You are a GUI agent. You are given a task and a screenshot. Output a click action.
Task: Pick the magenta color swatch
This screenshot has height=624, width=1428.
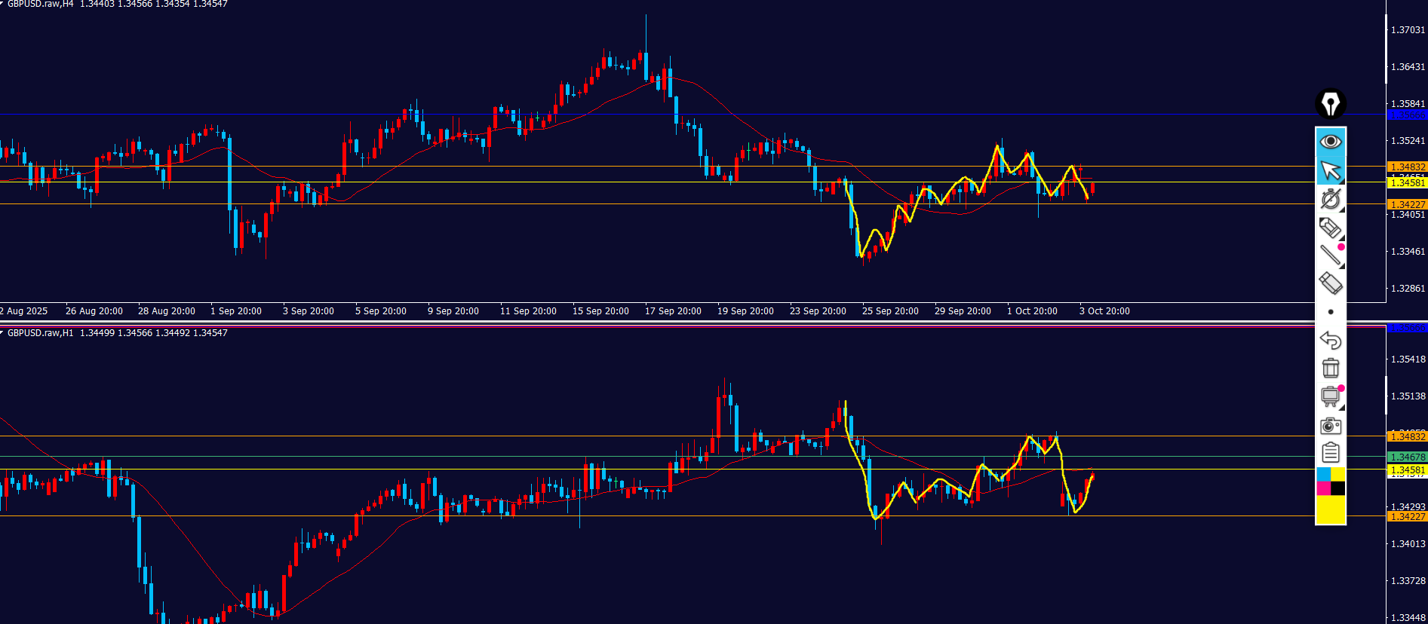[x=1323, y=488]
